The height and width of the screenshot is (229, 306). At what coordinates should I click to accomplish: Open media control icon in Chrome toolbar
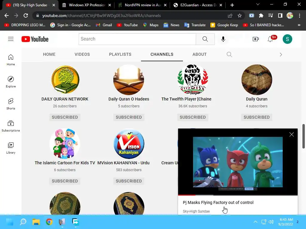[x=271, y=16]
